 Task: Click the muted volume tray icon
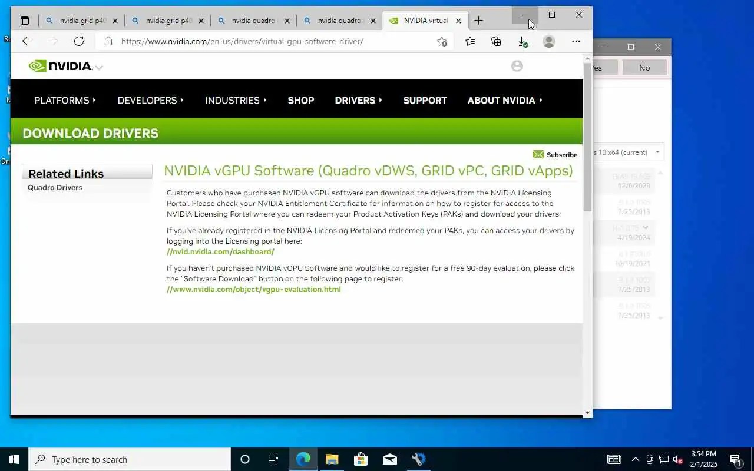(x=678, y=459)
